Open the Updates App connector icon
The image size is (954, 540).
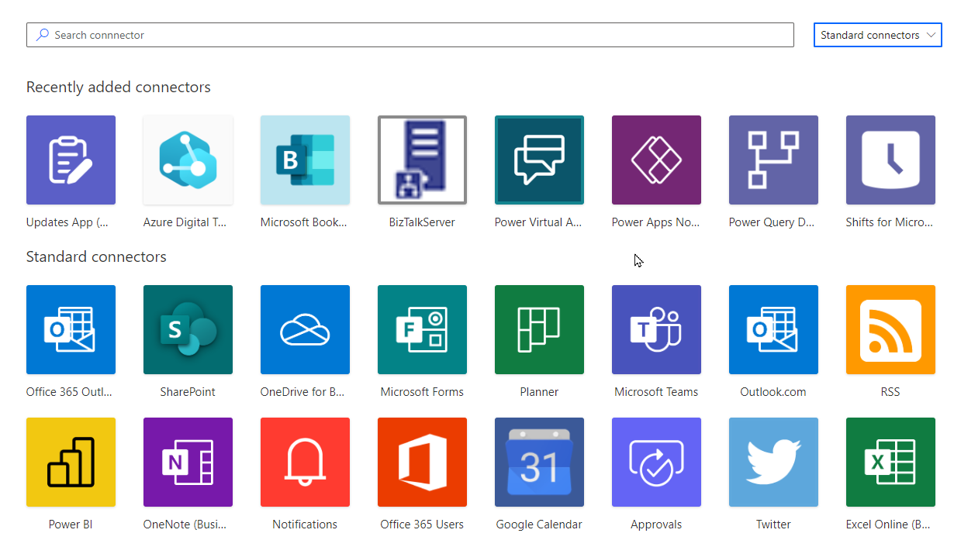[x=71, y=160]
